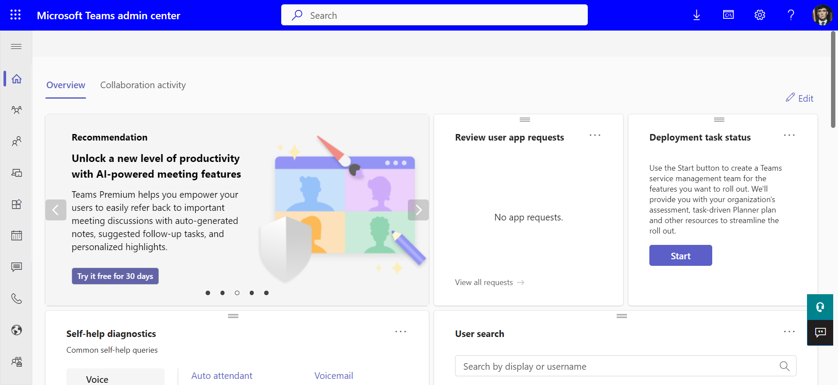
Task: Switch to the Collaboration activity tab
Action: coord(143,85)
